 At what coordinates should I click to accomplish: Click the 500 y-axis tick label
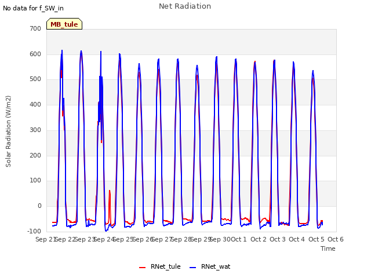coord(35,79)
